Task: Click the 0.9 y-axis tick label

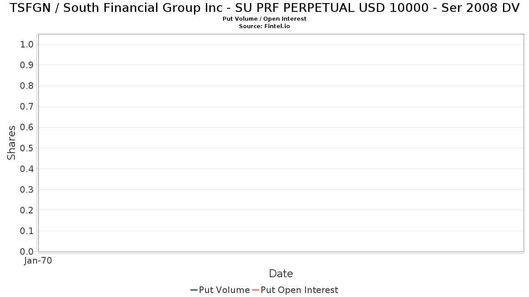Action: pos(27,65)
